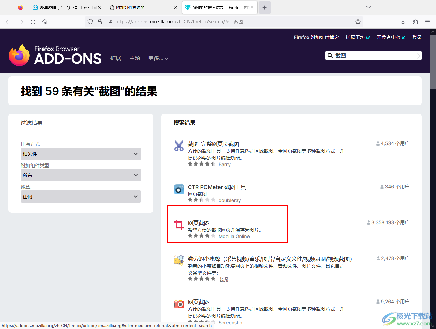Viewport: 436px width, 329px height.
Task: Bookmark this page with the star icon
Action: 358,22
